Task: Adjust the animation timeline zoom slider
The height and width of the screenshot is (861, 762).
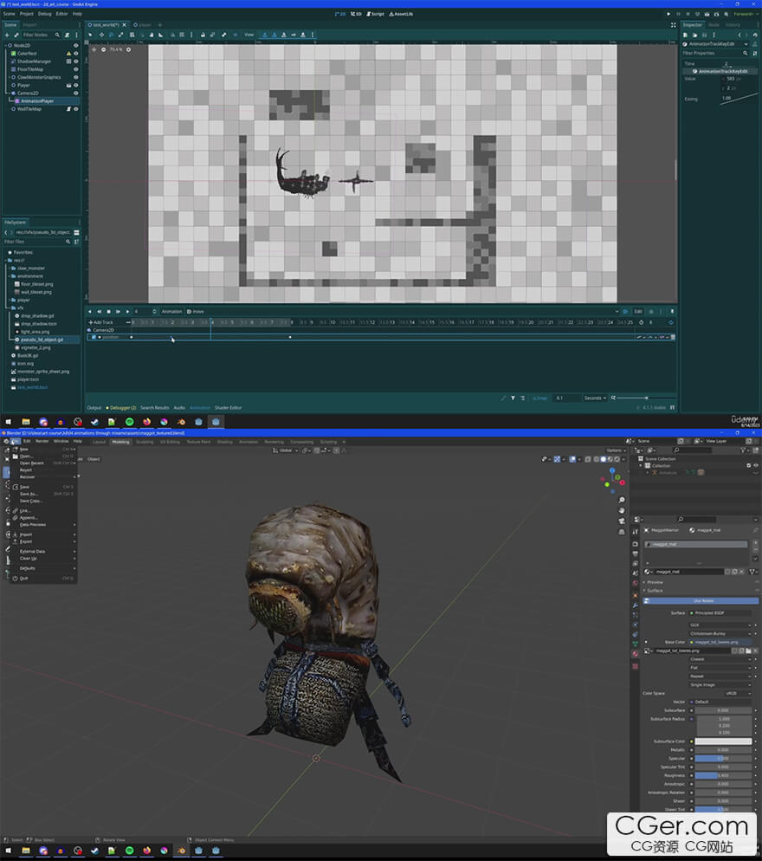Action: click(x=646, y=398)
